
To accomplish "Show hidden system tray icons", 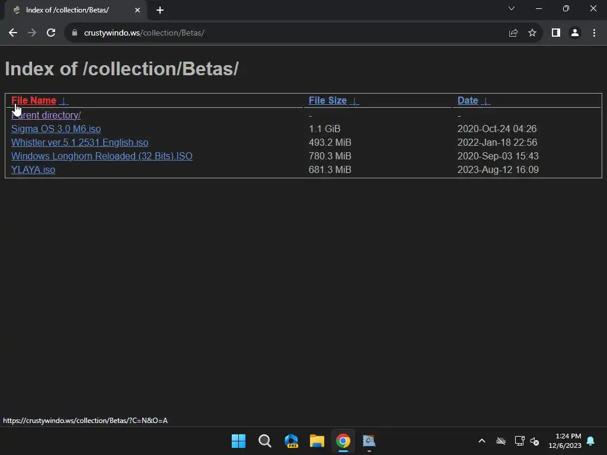I will pyautogui.click(x=482, y=441).
